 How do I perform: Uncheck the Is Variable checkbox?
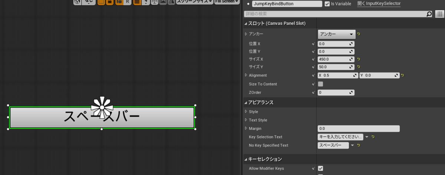[x=327, y=4]
